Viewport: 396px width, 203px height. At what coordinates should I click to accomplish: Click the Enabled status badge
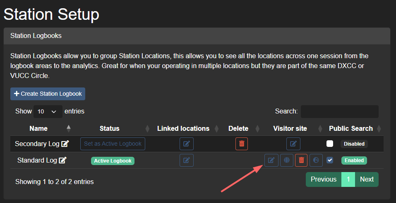pyautogui.click(x=354, y=161)
